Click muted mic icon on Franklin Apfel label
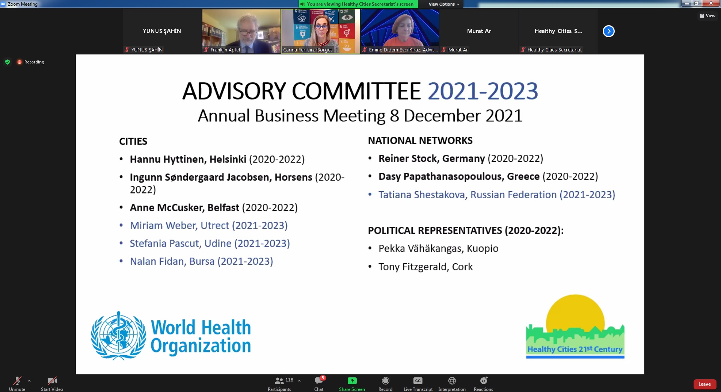The height and width of the screenshot is (392, 721). pos(206,50)
